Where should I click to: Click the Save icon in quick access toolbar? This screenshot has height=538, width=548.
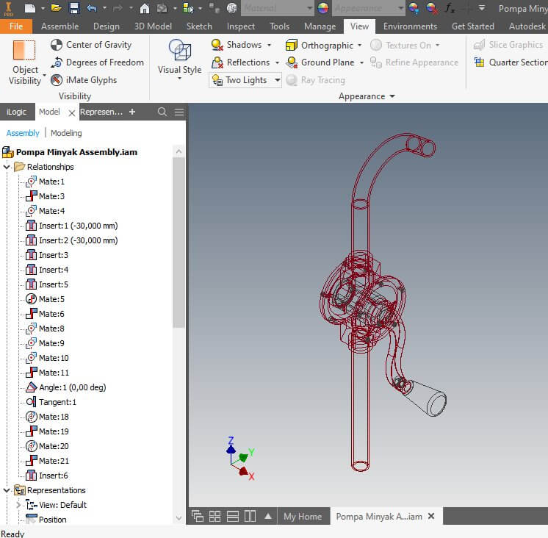click(x=74, y=8)
